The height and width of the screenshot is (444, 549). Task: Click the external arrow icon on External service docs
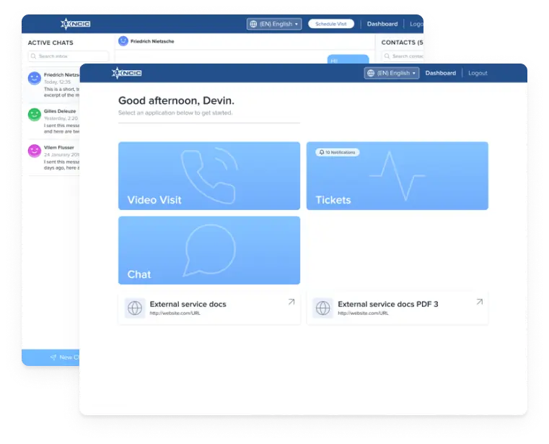tap(291, 302)
